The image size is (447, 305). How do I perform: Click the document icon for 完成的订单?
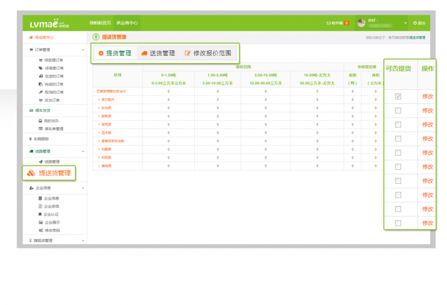click(40, 84)
